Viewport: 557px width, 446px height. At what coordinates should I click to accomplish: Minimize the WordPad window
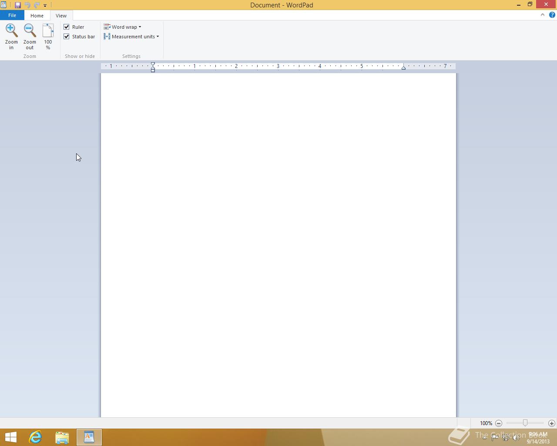coord(519,5)
